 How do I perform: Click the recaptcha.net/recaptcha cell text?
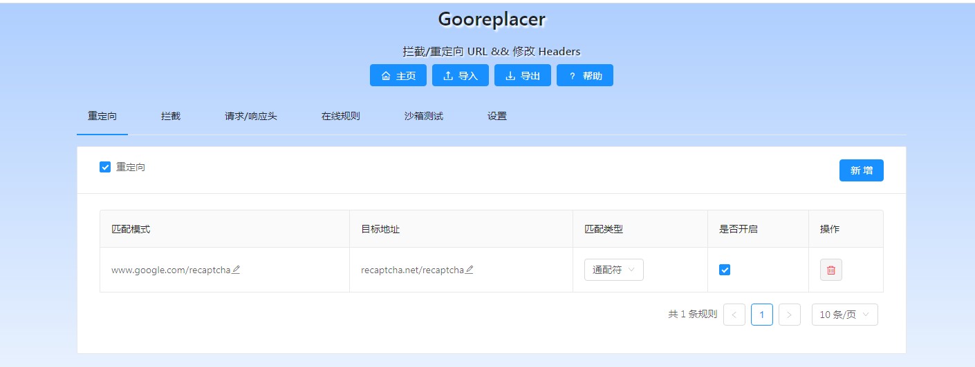coord(412,270)
